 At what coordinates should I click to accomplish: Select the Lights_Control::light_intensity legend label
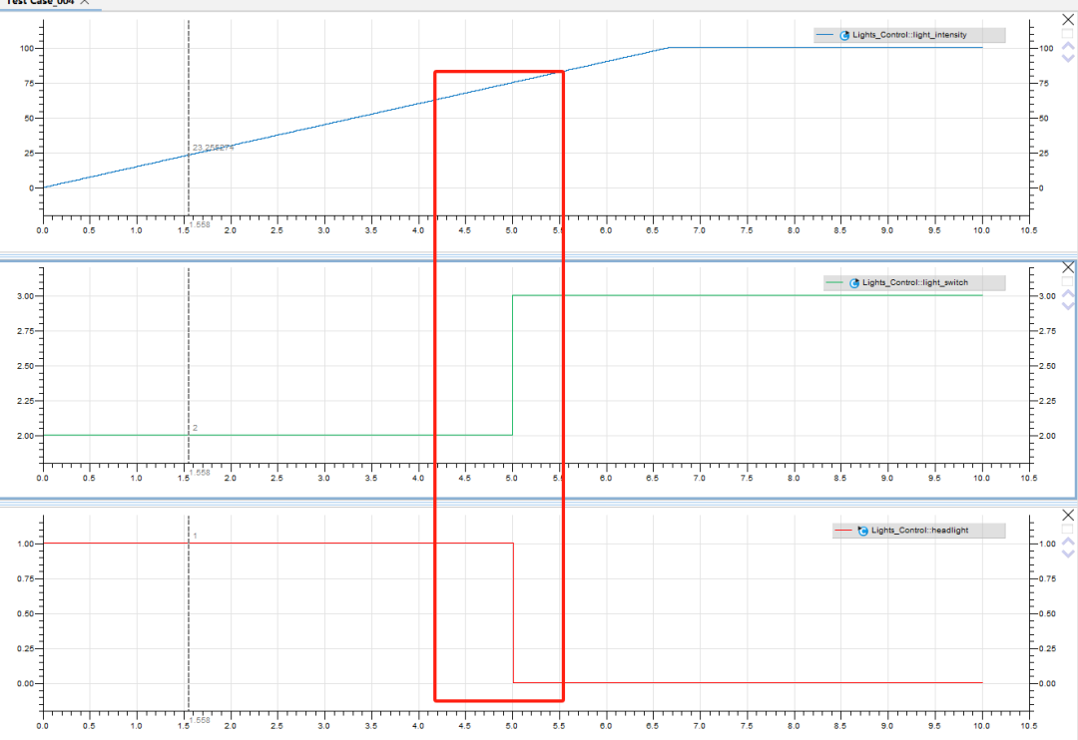click(x=909, y=35)
